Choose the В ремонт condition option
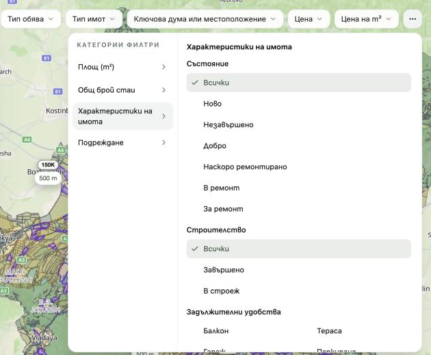The width and height of the screenshot is (431, 355). [299, 188]
